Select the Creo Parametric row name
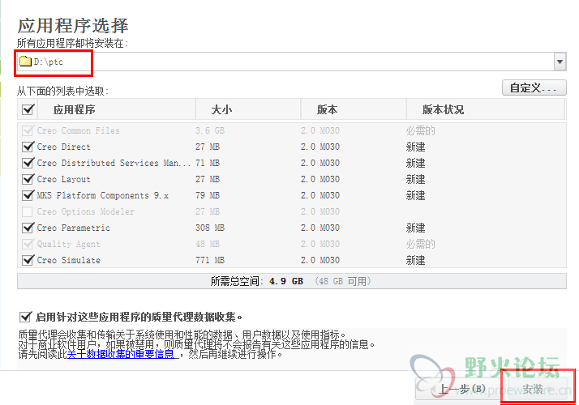This screenshot has width=579, height=405. tap(74, 228)
